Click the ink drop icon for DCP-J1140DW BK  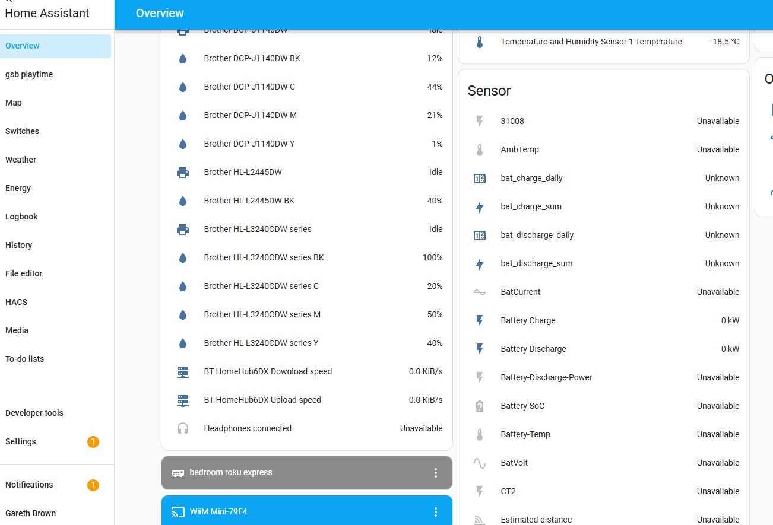click(x=183, y=59)
